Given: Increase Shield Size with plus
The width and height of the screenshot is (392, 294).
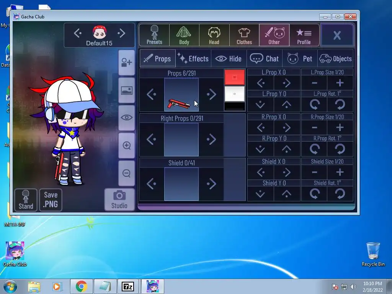Looking at the screenshot, I should (340, 172).
